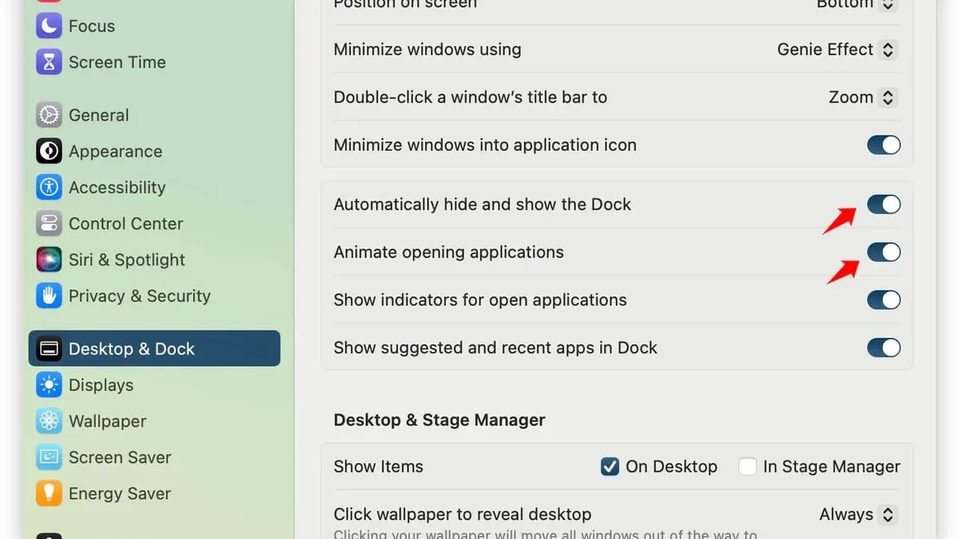This screenshot has width=959, height=539.
Task: Toggle Show suggested and recent apps in Dock
Action: point(884,348)
